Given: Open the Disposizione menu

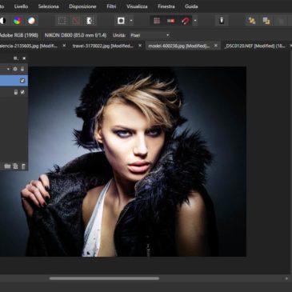Looking at the screenshot, I should 82,6.
